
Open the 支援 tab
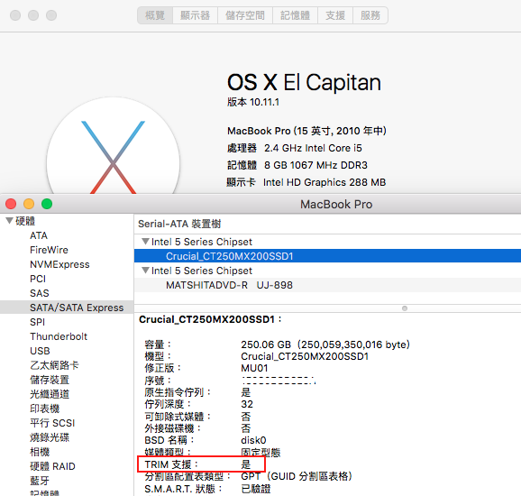(335, 15)
